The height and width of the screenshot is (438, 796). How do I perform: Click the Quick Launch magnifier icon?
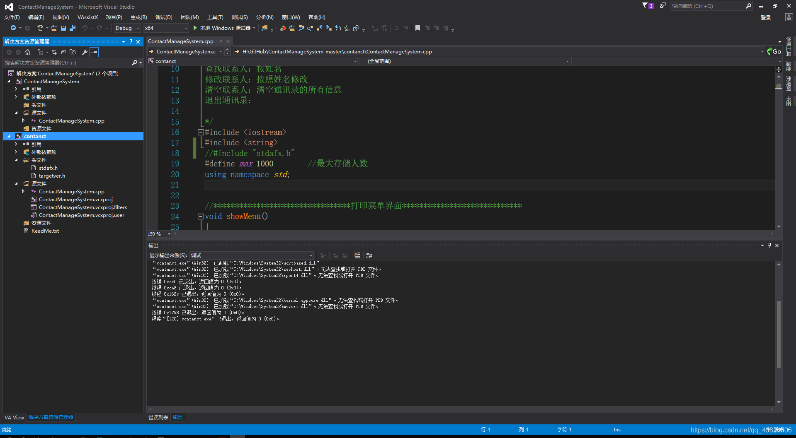click(748, 6)
